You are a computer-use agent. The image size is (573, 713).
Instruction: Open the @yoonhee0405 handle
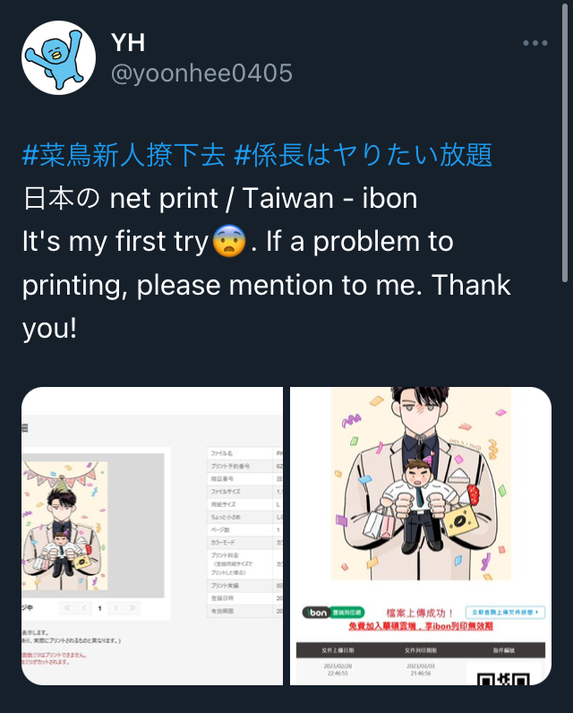[201, 73]
